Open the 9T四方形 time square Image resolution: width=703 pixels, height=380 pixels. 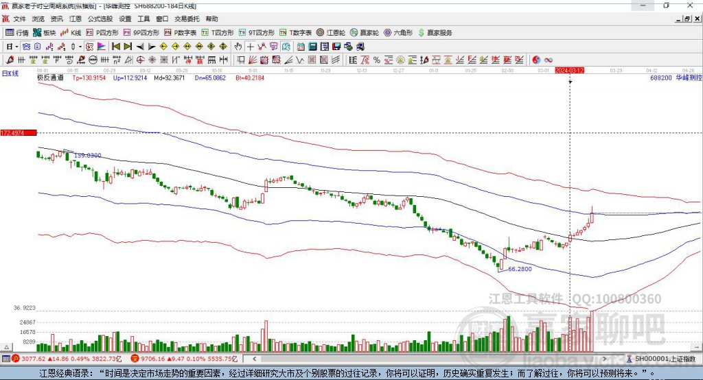pyautogui.click(x=256, y=33)
